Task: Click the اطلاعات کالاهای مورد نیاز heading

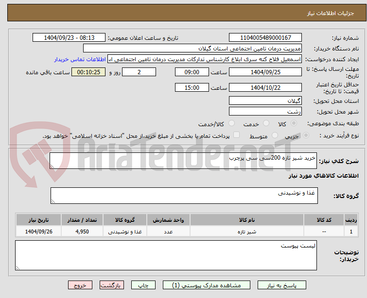Action: click(324, 176)
